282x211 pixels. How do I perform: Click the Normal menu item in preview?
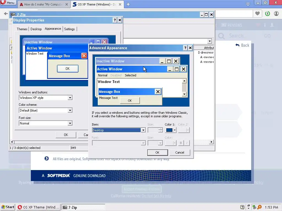pyautogui.click(x=102, y=75)
